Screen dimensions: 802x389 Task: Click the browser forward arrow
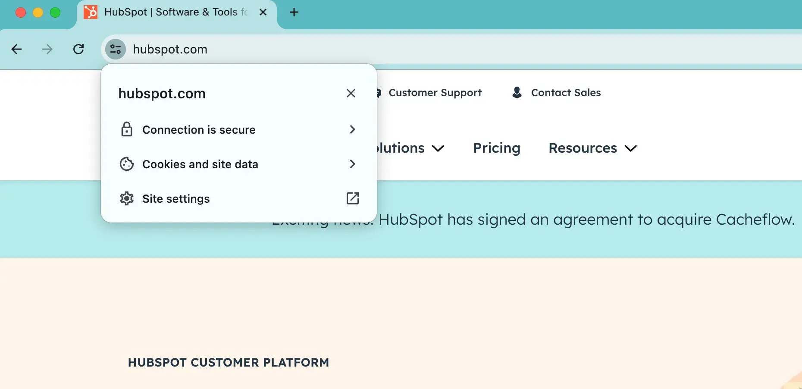(47, 49)
